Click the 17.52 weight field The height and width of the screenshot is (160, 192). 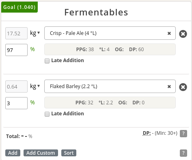point(16,33)
